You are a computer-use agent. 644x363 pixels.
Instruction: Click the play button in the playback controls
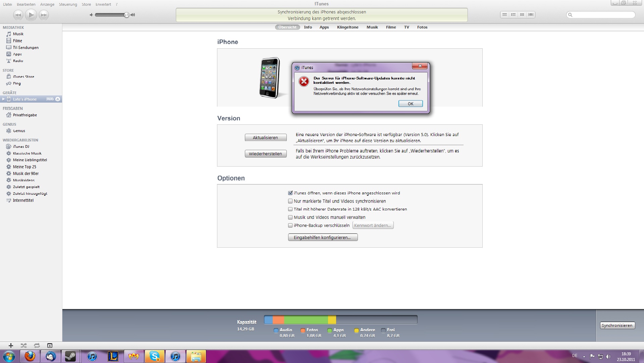31,15
